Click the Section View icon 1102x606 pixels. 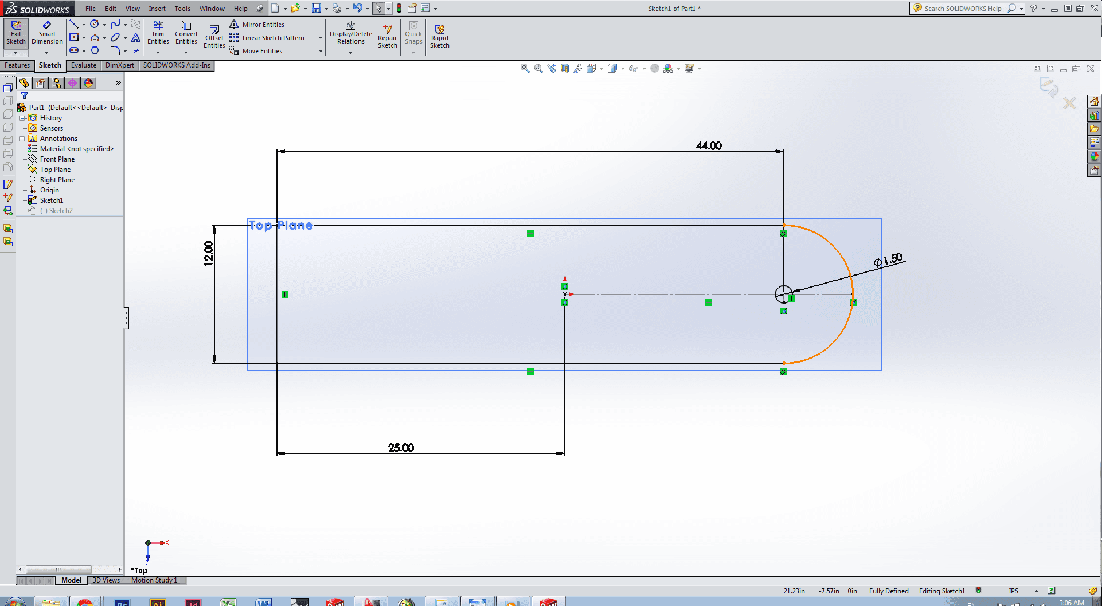[565, 68]
